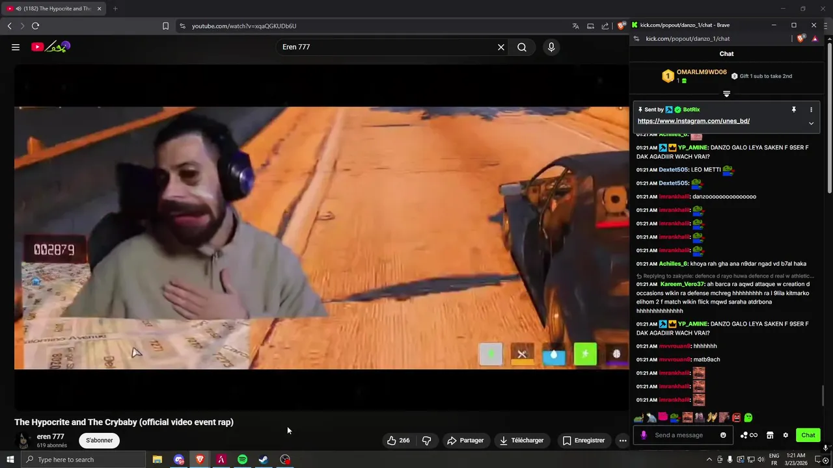Open OMARLM9WD06 top gifter entry

(x=694, y=76)
